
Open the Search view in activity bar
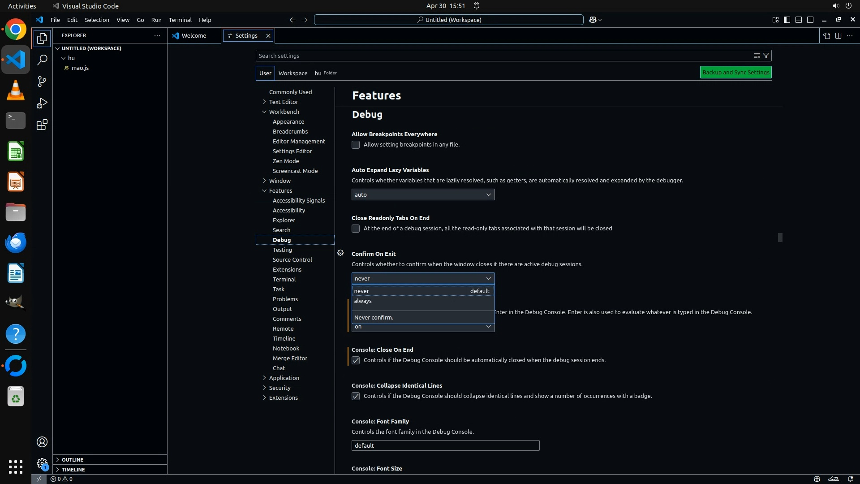click(x=42, y=60)
